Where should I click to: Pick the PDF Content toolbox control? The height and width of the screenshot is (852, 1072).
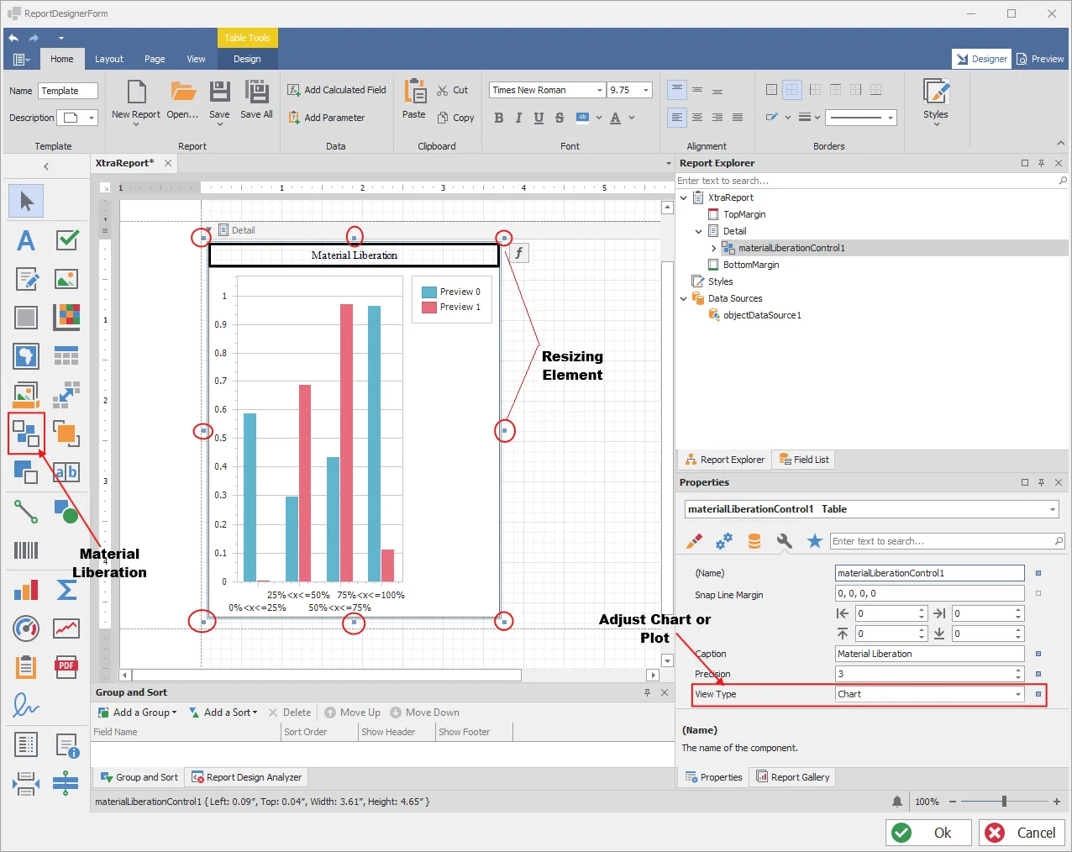66,667
